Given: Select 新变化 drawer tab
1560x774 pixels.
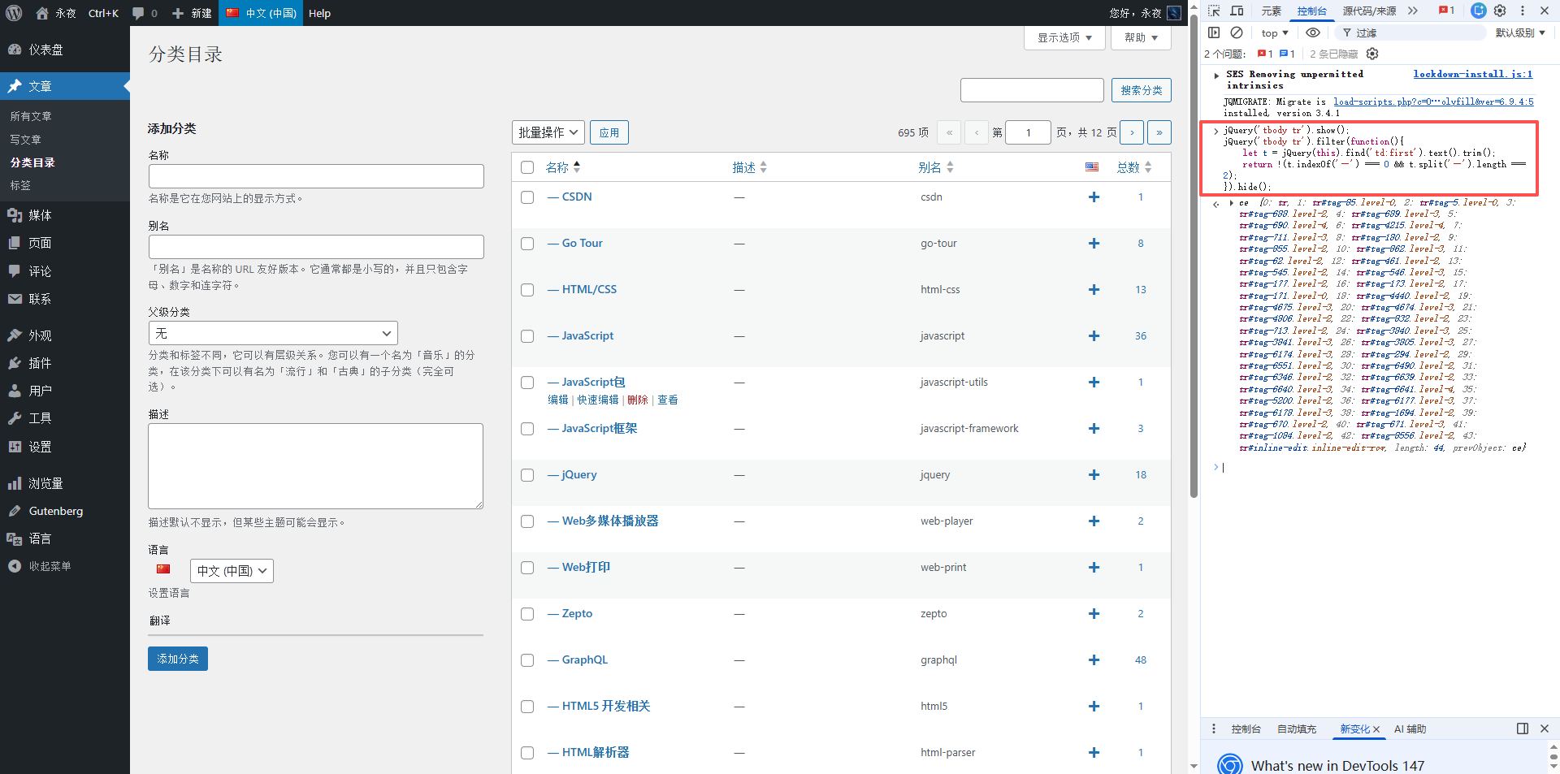Looking at the screenshot, I should (x=1354, y=729).
